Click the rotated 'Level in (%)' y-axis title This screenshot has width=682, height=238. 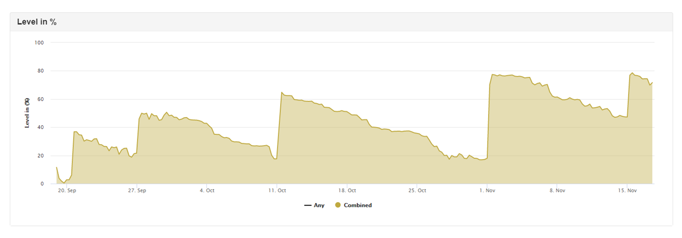click(x=27, y=113)
